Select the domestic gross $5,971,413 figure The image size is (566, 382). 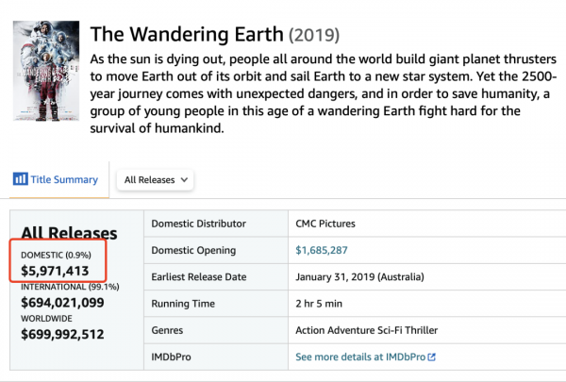(x=55, y=272)
